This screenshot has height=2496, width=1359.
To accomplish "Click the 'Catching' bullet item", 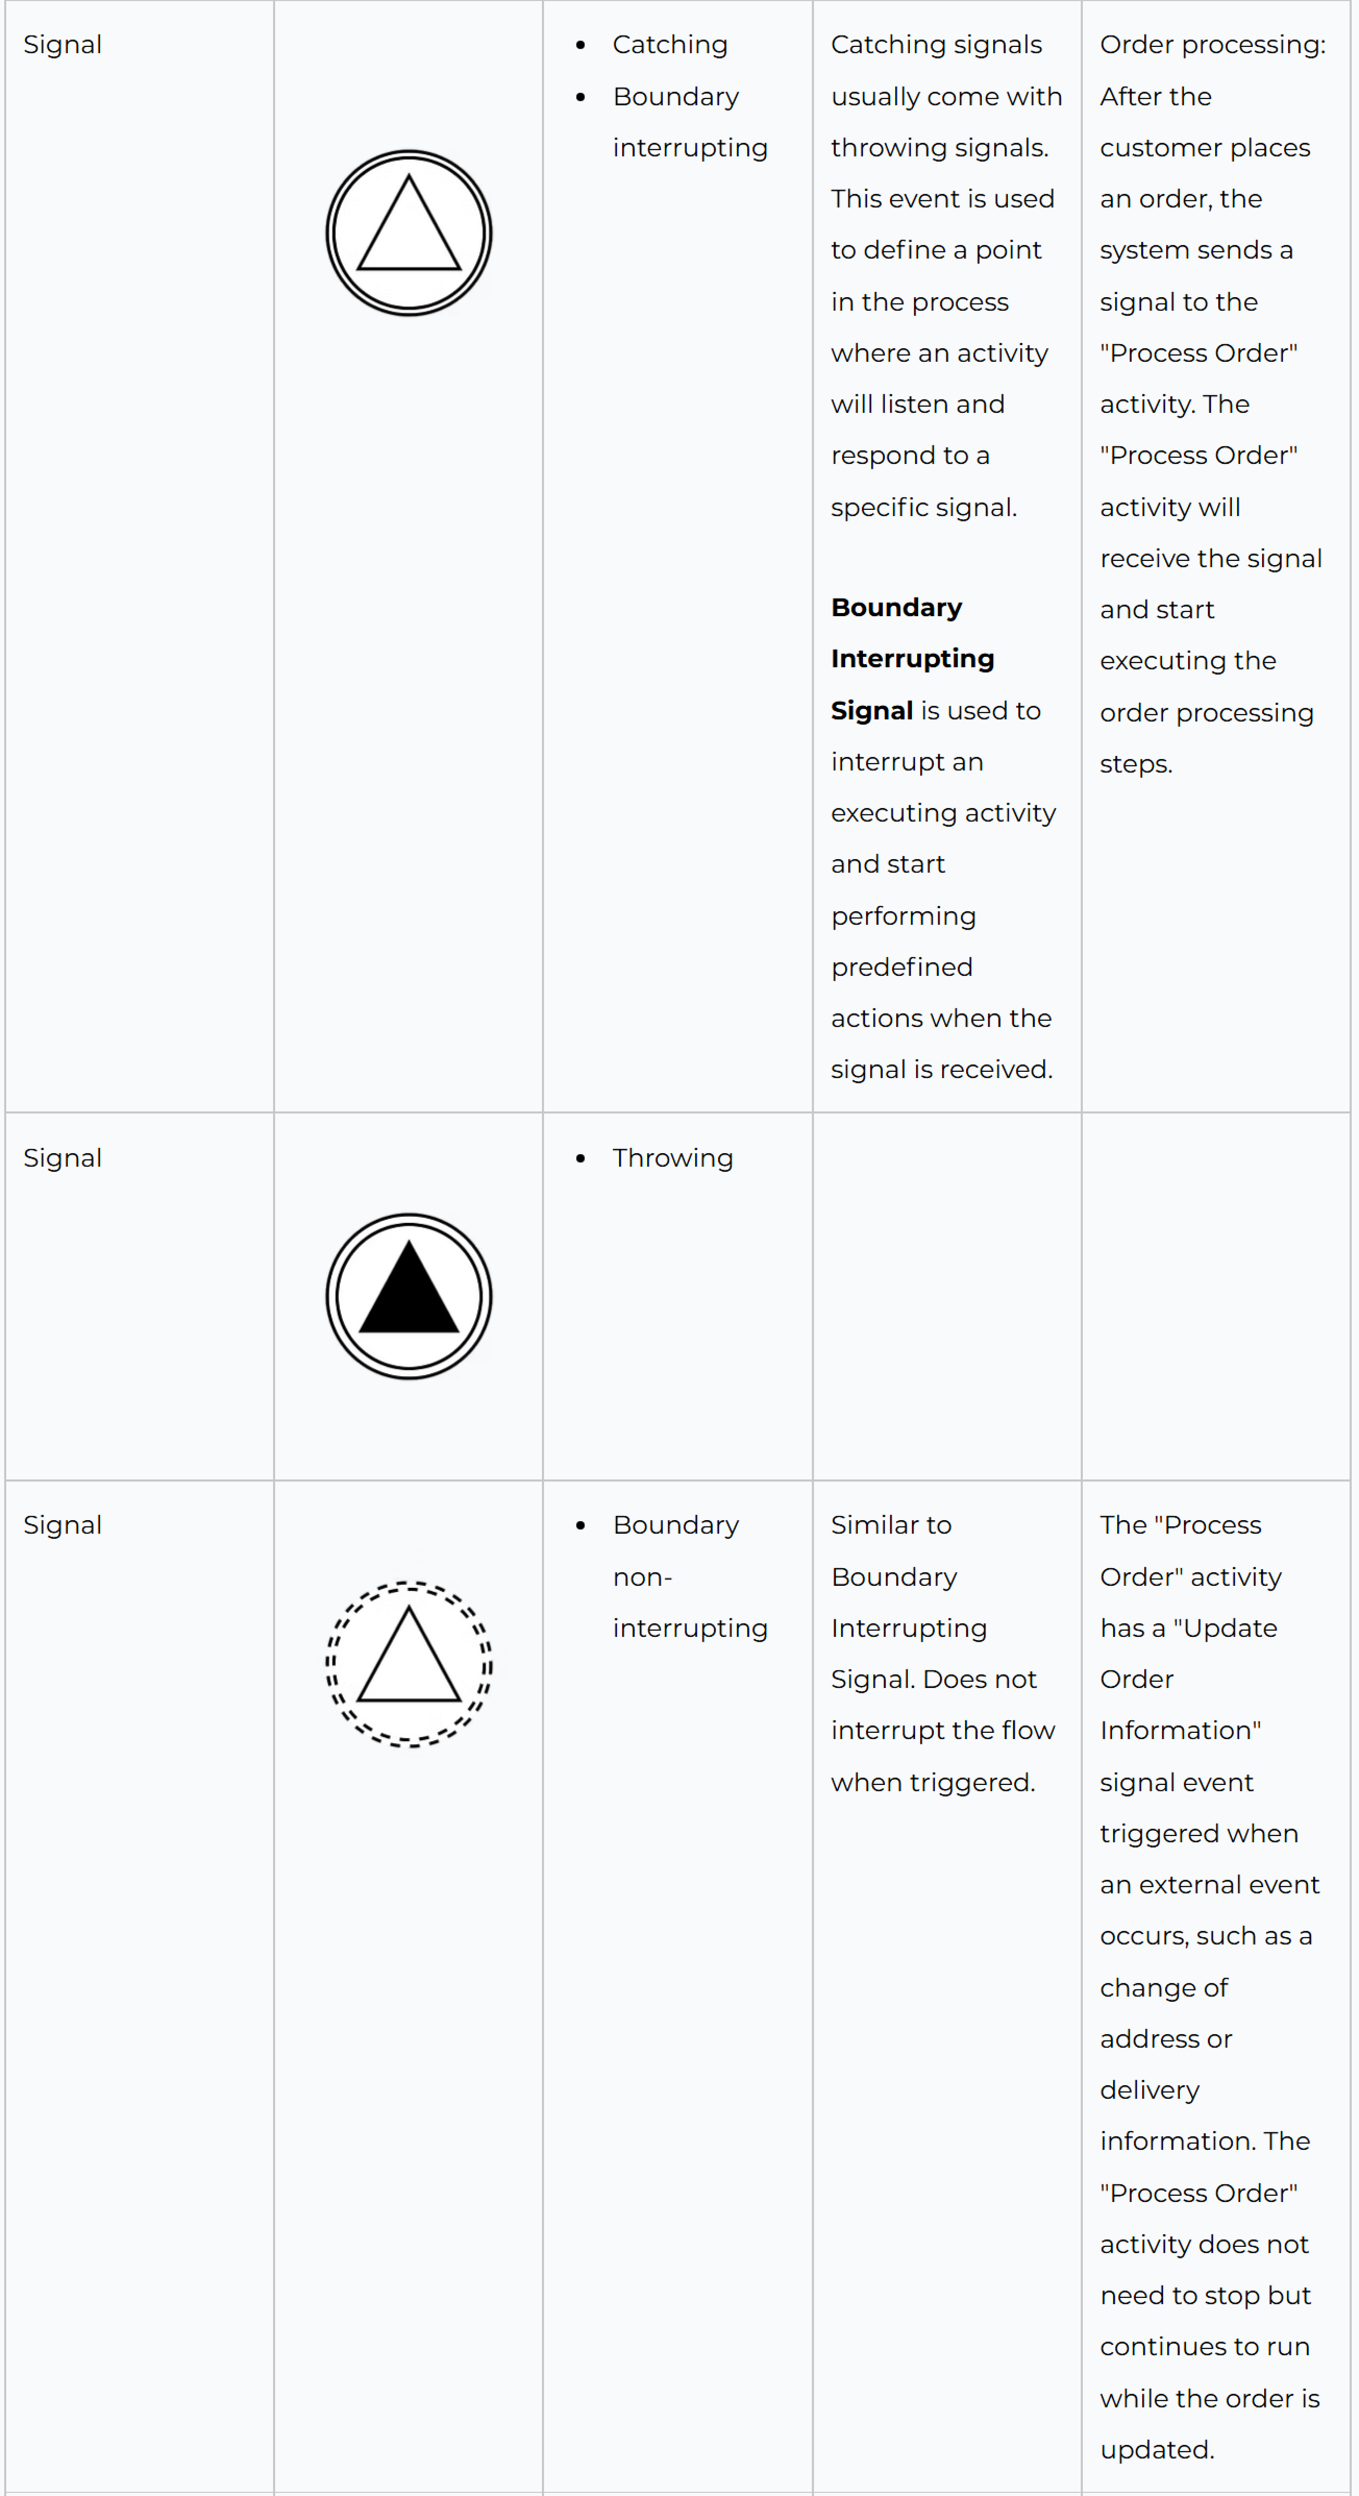I will coord(670,45).
